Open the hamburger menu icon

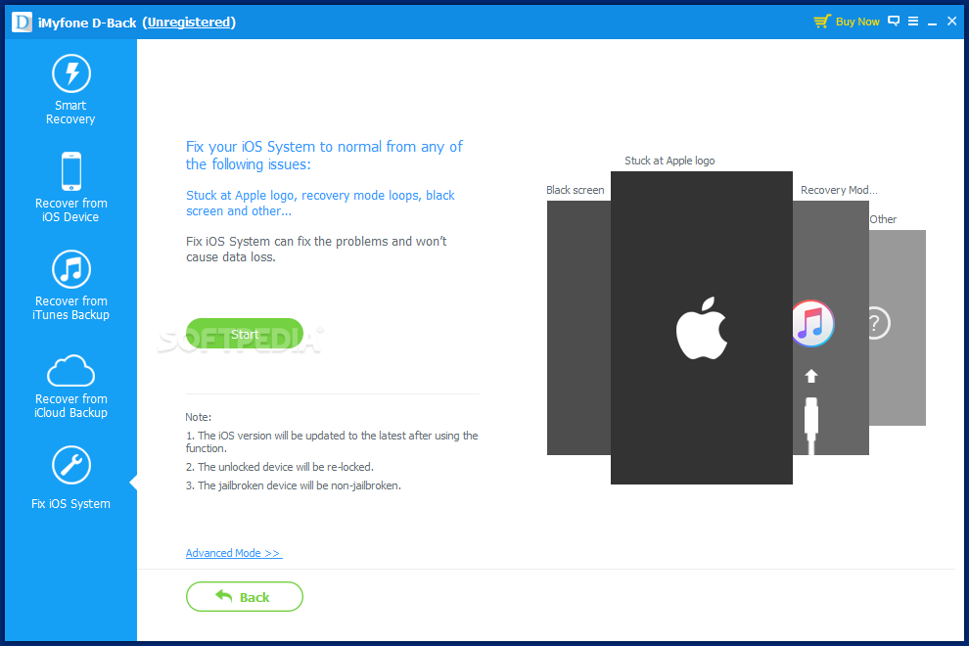pyautogui.click(x=913, y=21)
